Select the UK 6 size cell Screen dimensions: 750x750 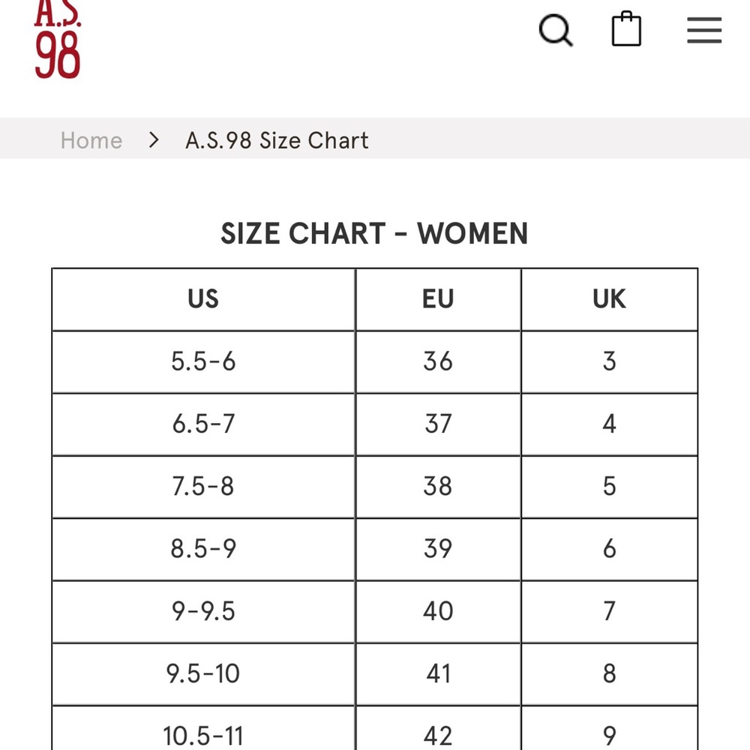(x=609, y=548)
